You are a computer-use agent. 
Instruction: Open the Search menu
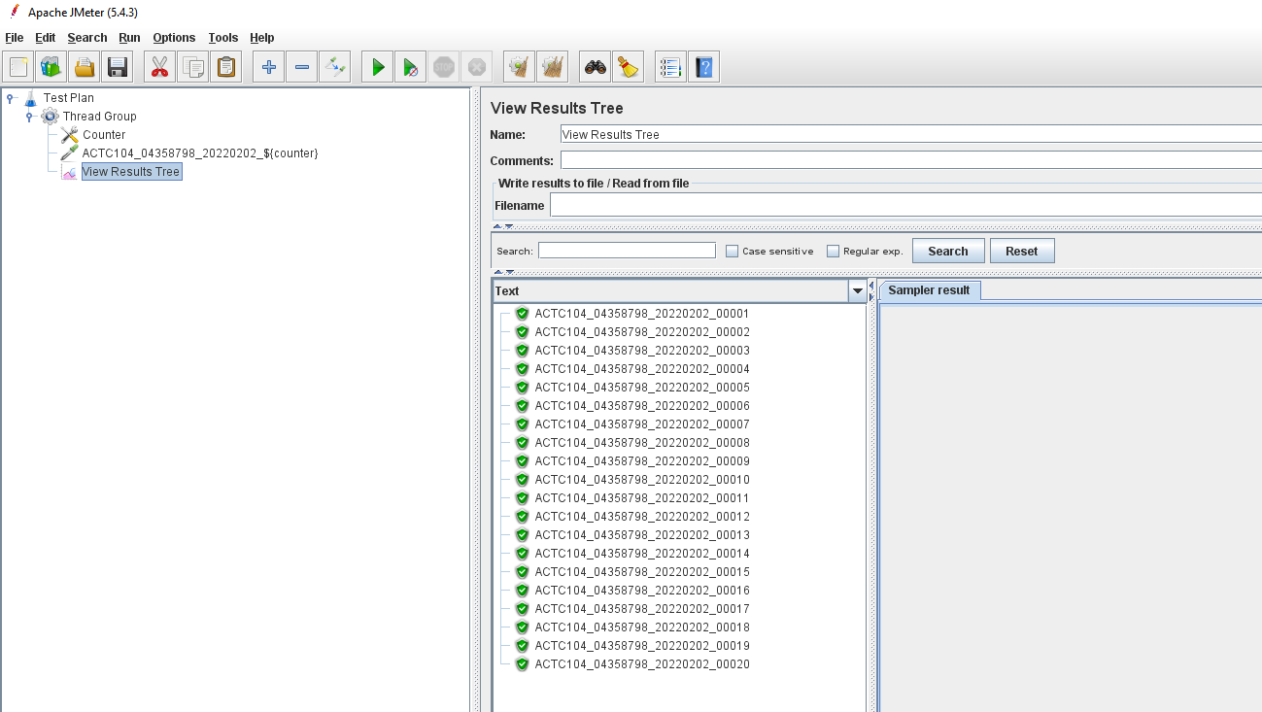click(87, 38)
